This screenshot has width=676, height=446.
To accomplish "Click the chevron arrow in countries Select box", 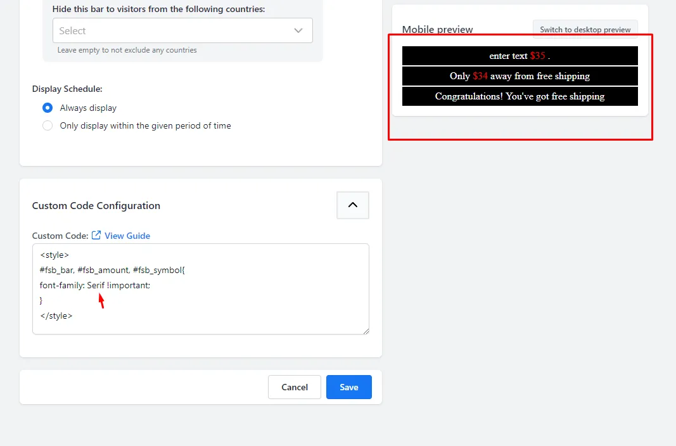I will 298,30.
